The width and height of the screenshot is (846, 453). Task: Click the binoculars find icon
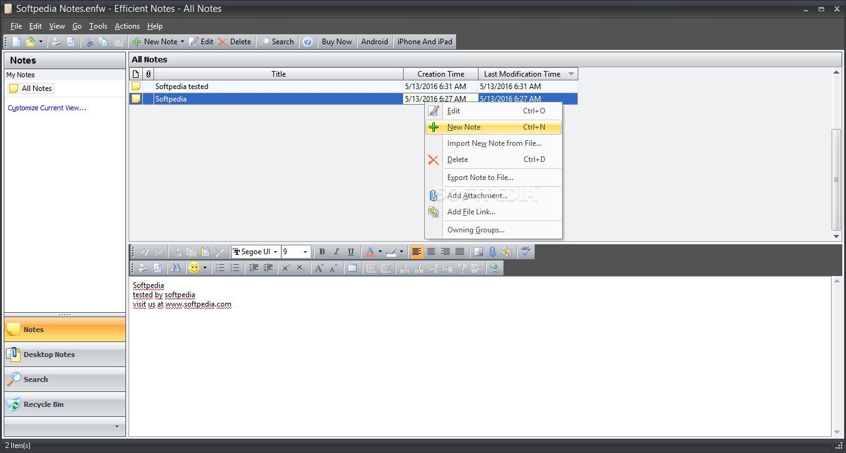click(x=175, y=268)
